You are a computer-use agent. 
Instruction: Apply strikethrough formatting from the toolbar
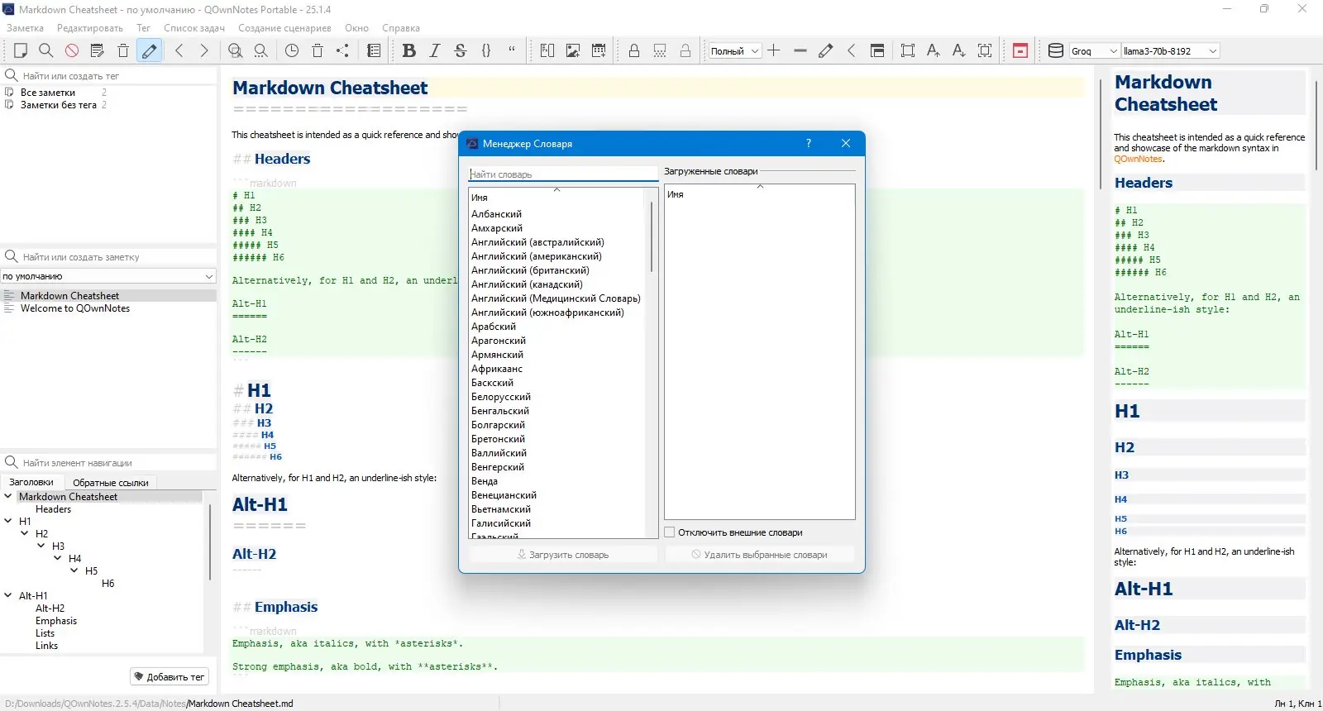[x=461, y=50]
